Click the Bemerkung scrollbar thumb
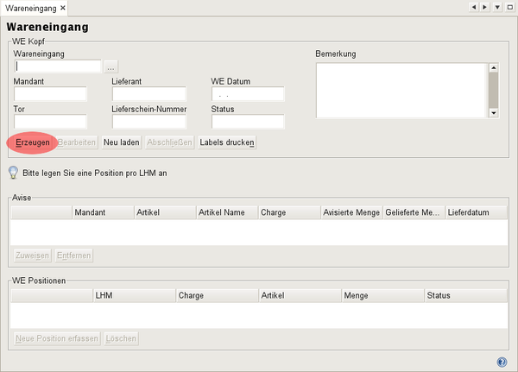The image size is (518, 372). [x=494, y=90]
